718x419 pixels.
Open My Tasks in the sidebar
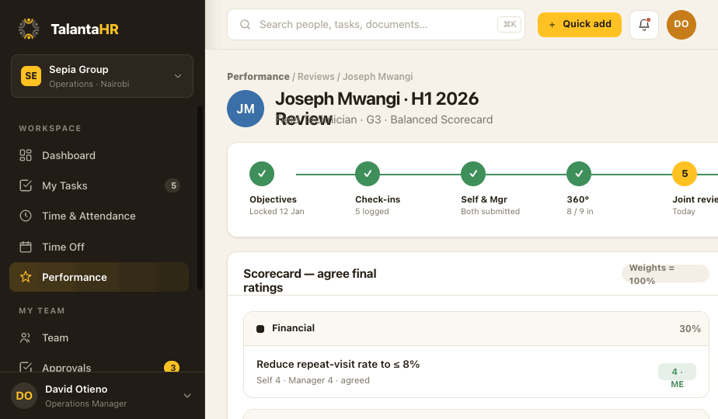click(99, 185)
